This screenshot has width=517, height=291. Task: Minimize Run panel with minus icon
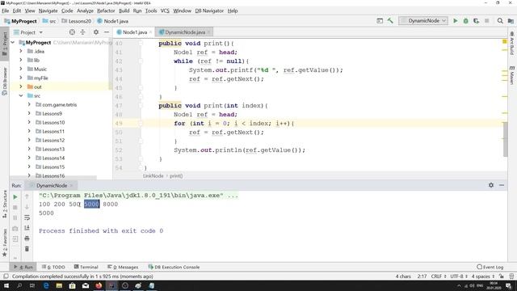[x=502, y=185]
